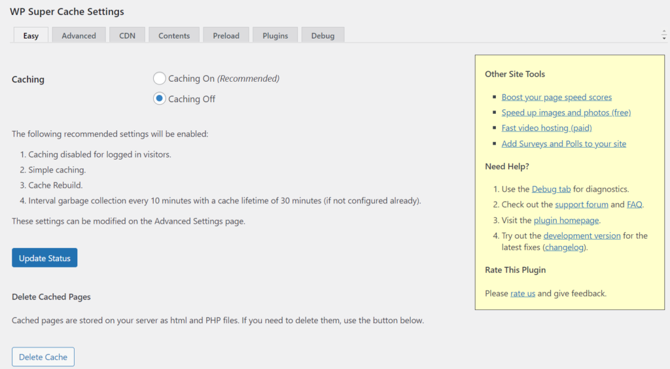Open the changelog link

pyautogui.click(x=565, y=247)
